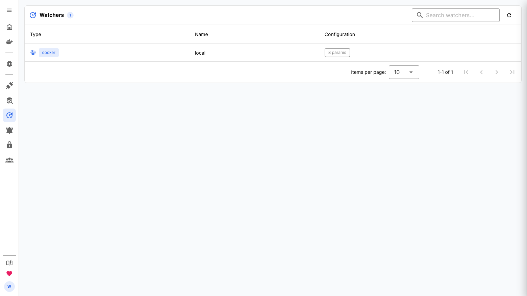Open Registries via database search icon
This screenshot has width=527, height=296.
click(x=9, y=100)
